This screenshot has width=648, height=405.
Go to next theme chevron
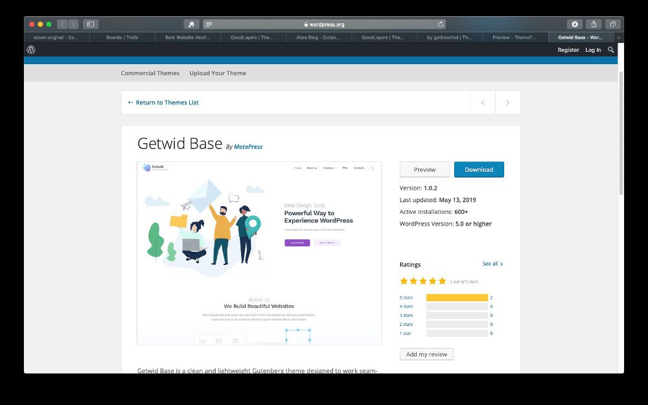click(x=507, y=102)
